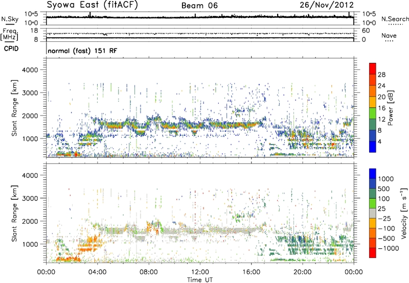Click the '08:00' time axis label
This screenshot has height=283, width=409.
pyautogui.click(x=148, y=272)
